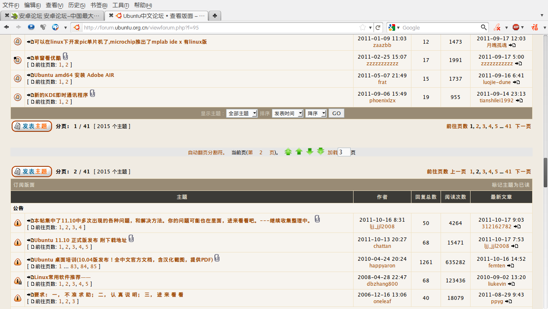Open the 文件 menu

(x=11, y=5)
